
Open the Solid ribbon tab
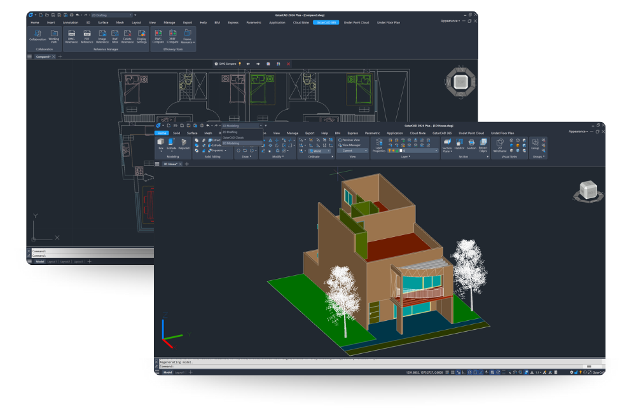point(176,133)
